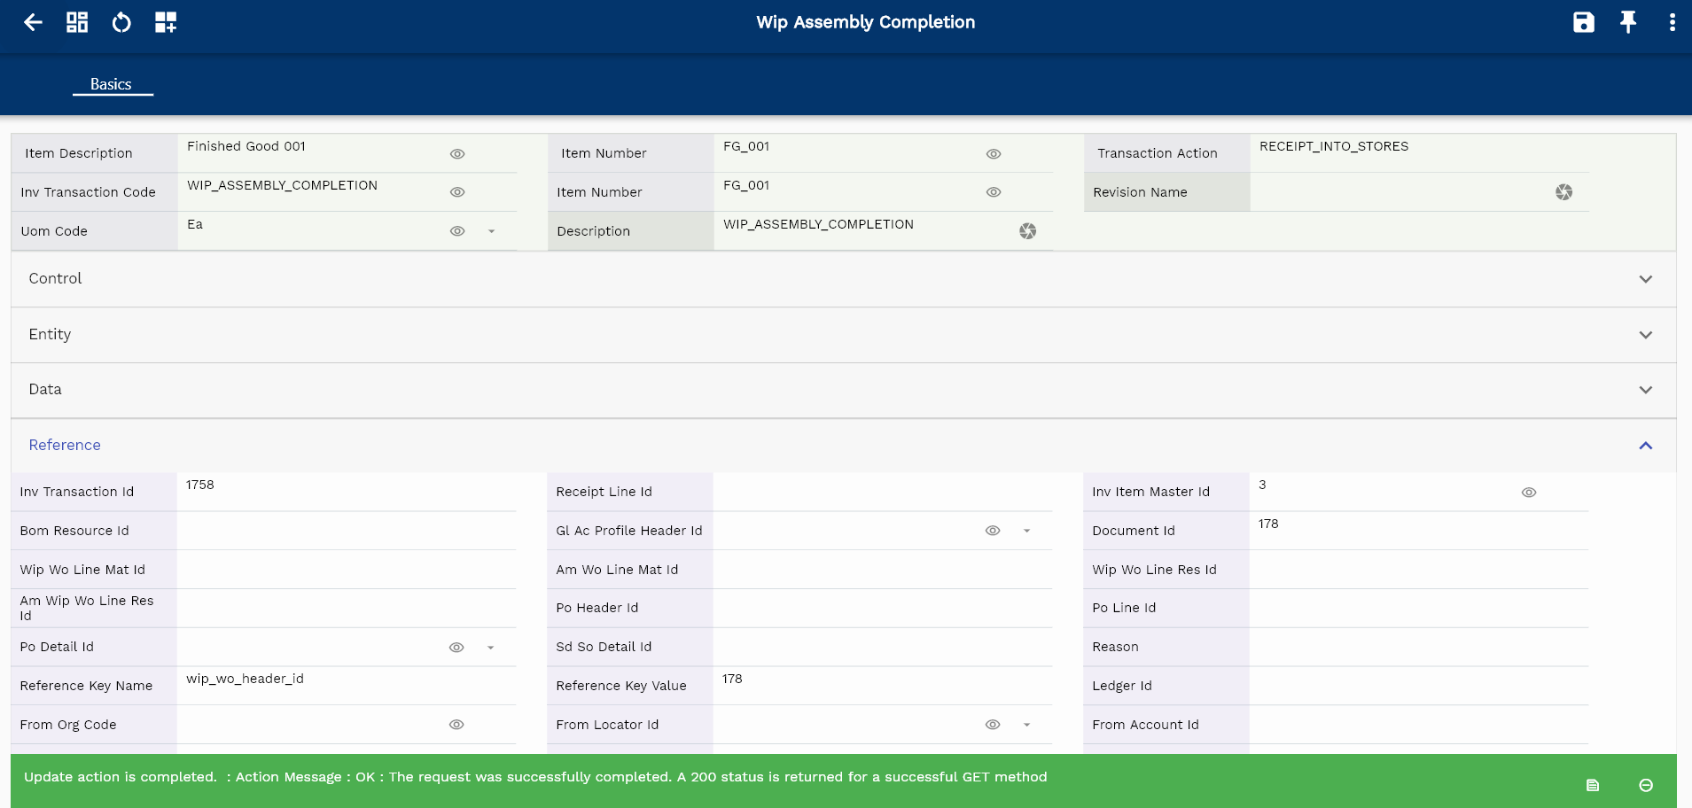Select the Basics tab
This screenshot has height=808, width=1692.
coord(111,84)
